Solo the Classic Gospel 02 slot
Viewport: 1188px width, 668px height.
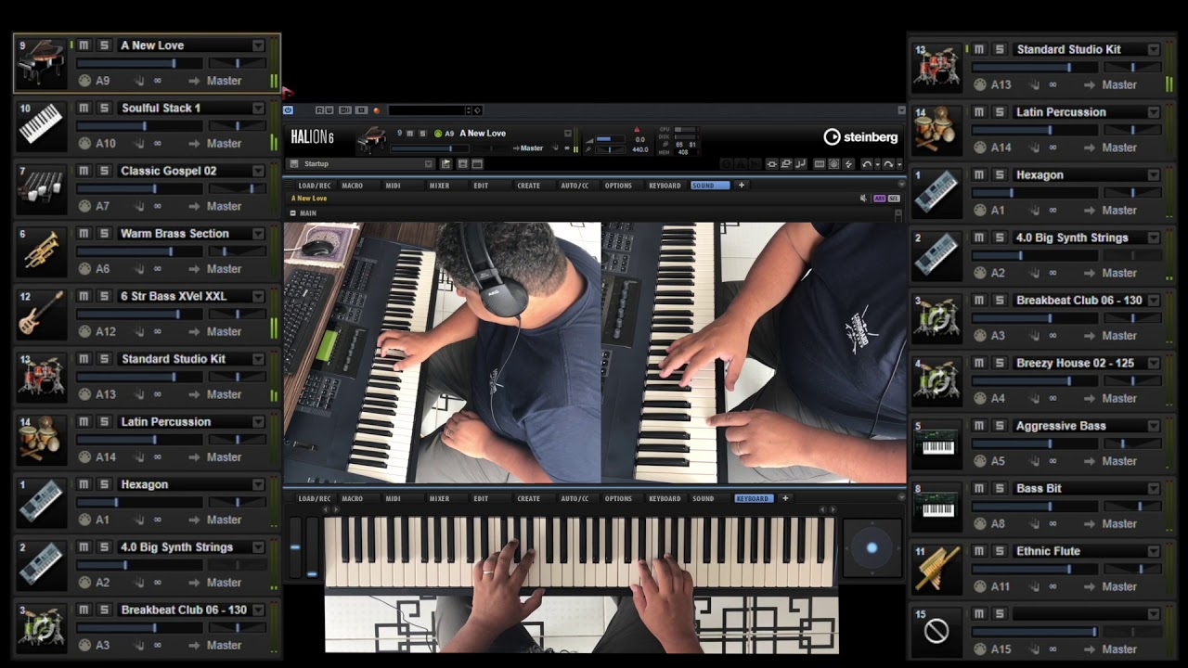point(104,171)
